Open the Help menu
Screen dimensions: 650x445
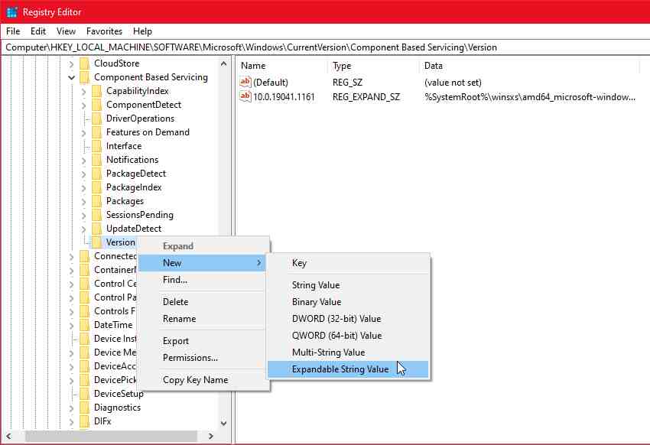[x=142, y=31]
